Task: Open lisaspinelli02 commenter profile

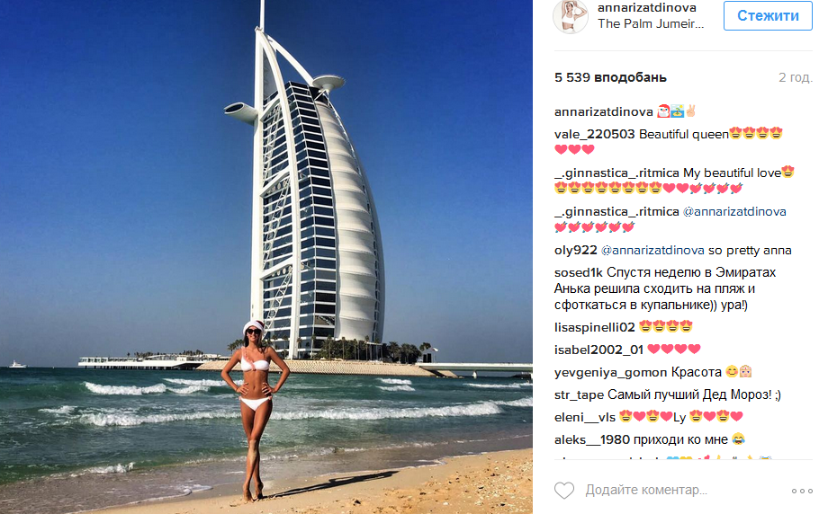Action: point(594,327)
